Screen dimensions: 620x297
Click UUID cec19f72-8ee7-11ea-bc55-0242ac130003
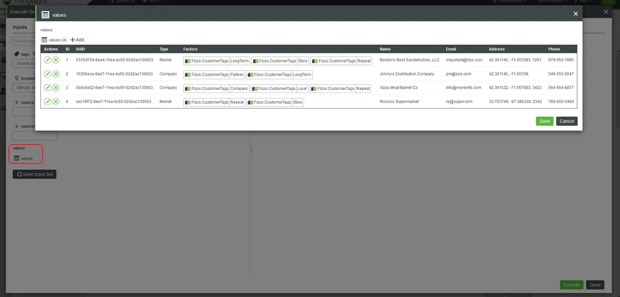(x=114, y=102)
